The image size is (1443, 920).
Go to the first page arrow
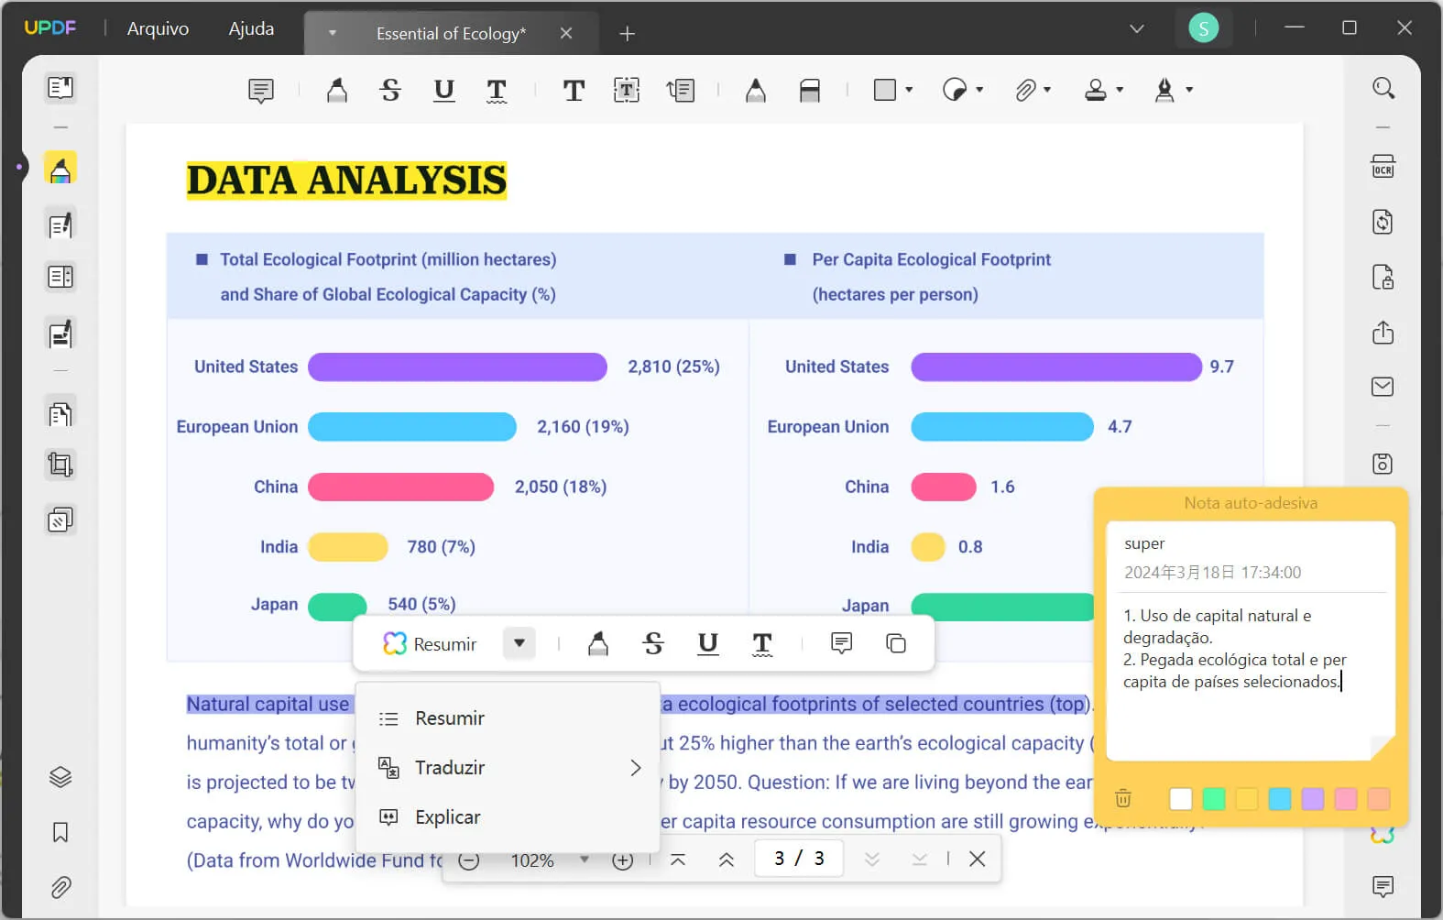pyautogui.click(x=678, y=860)
